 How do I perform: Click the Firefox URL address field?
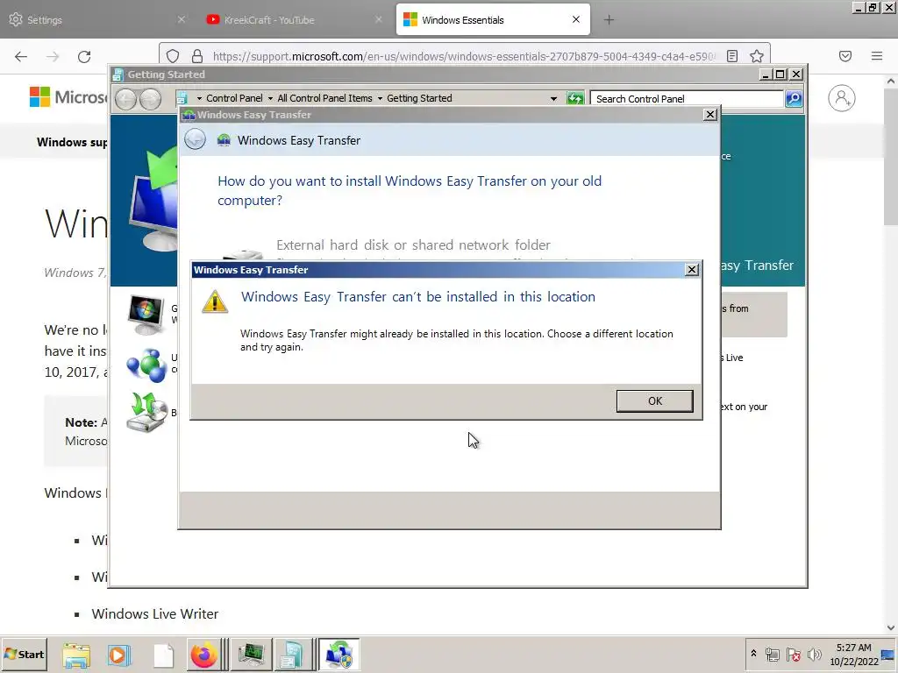pos(464,56)
